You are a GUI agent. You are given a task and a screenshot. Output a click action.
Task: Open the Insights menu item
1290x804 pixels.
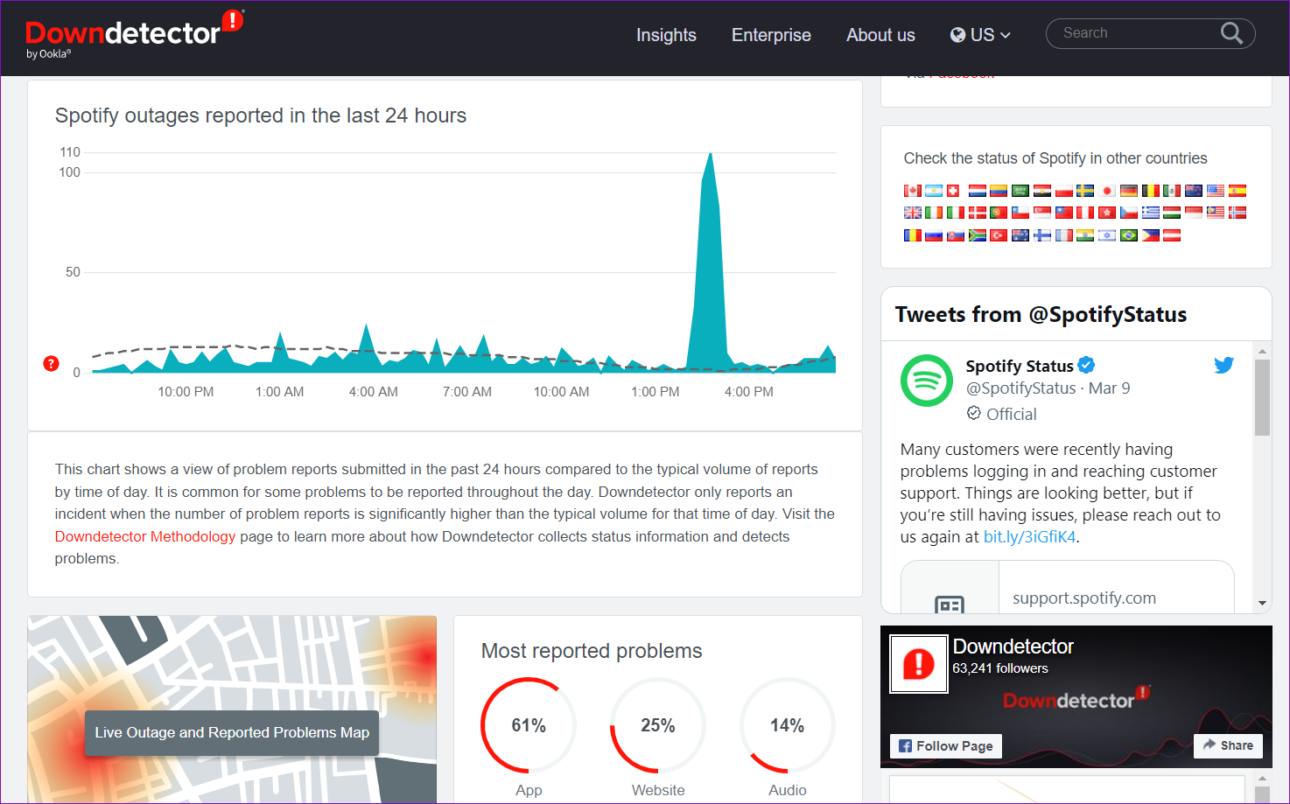click(666, 35)
